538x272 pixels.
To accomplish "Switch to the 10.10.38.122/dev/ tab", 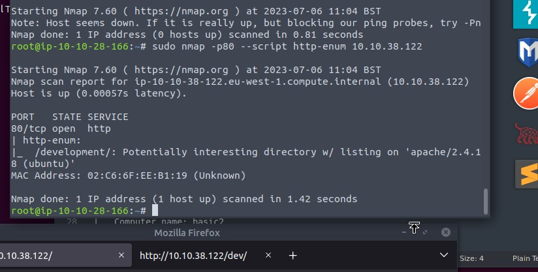I will [x=193, y=256].
